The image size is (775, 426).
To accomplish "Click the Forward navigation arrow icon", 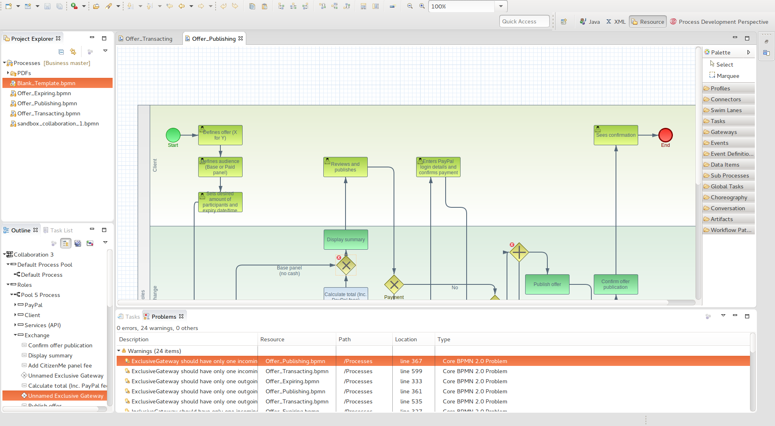I will pyautogui.click(x=201, y=6).
